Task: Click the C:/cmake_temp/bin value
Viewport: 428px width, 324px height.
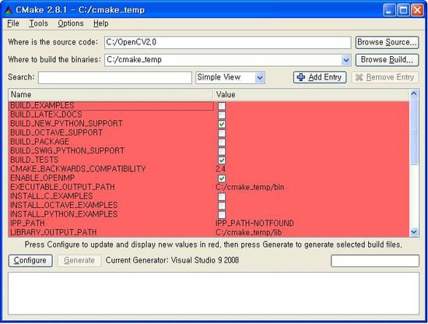Action: point(250,187)
